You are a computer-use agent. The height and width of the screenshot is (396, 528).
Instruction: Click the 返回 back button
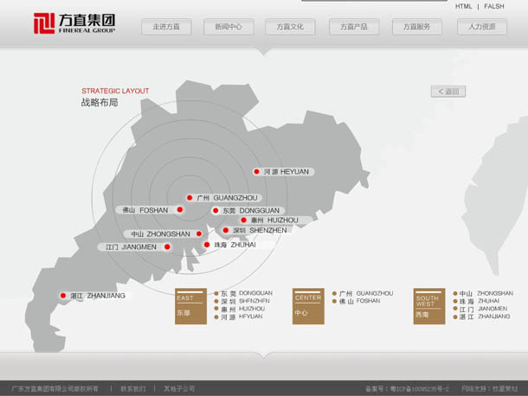pos(448,92)
